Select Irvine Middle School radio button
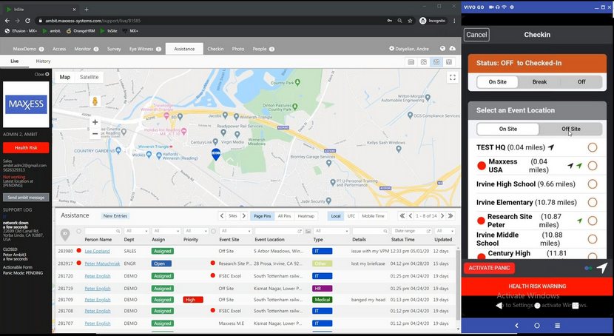The height and width of the screenshot is (336, 614). coord(593,239)
